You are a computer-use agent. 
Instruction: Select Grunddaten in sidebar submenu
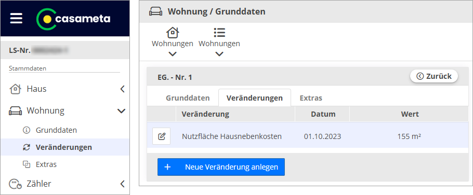[56, 130]
